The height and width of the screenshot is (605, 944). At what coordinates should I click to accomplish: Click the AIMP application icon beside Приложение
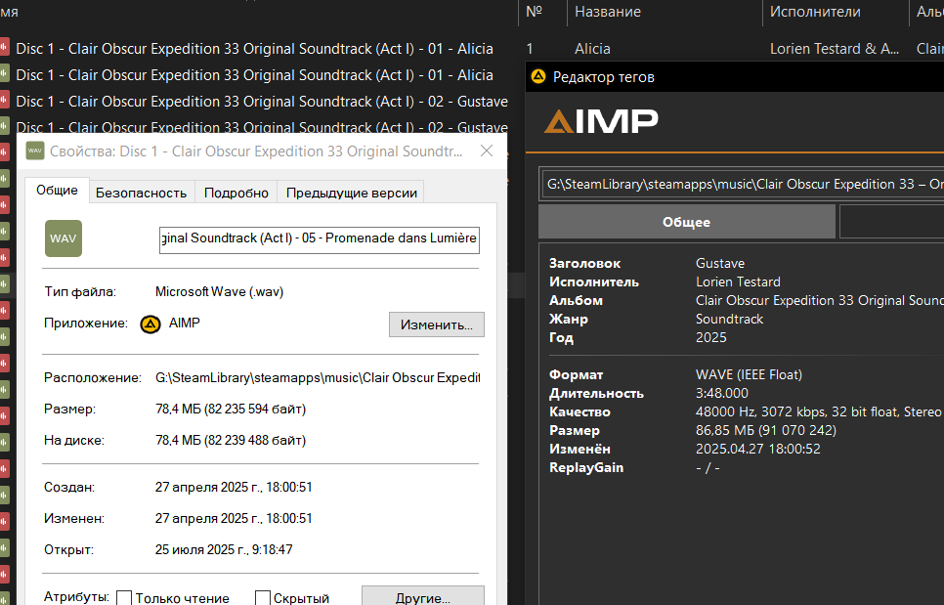(x=150, y=324)
